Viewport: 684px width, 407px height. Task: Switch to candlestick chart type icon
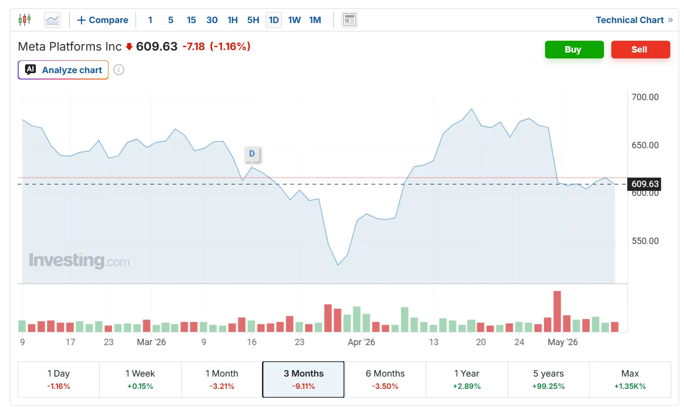[25, 20]
